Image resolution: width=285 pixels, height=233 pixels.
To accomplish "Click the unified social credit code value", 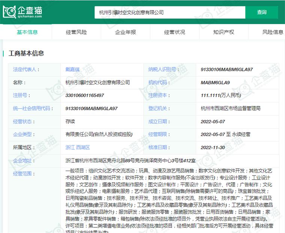I will 91,108.
